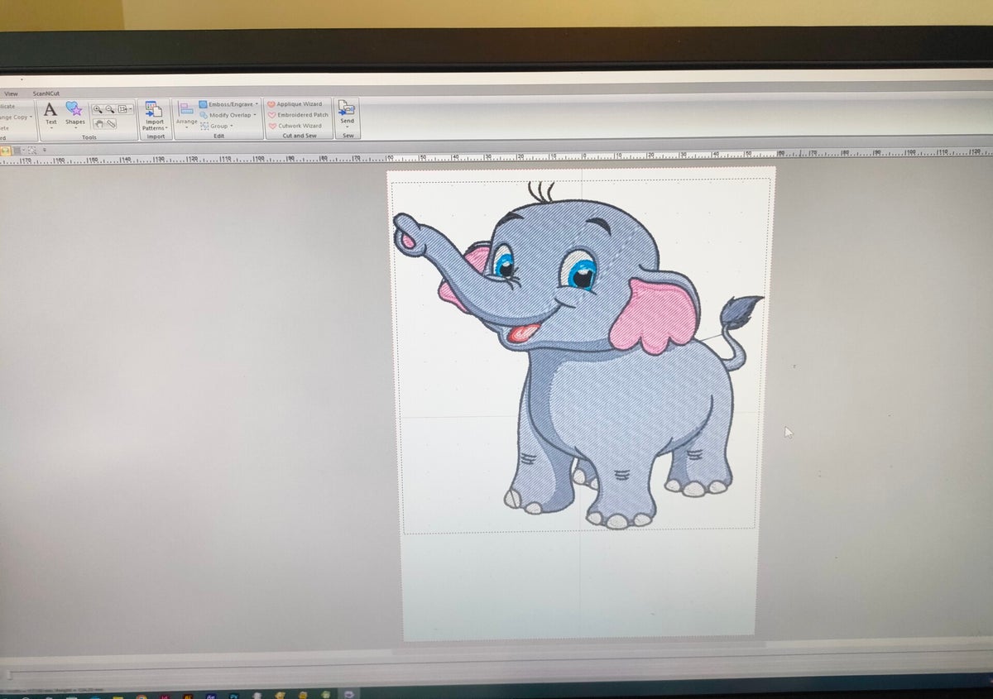Click the Send to machine button
Viewport: 993px width, 699px height.
click(x=348, y=114)
